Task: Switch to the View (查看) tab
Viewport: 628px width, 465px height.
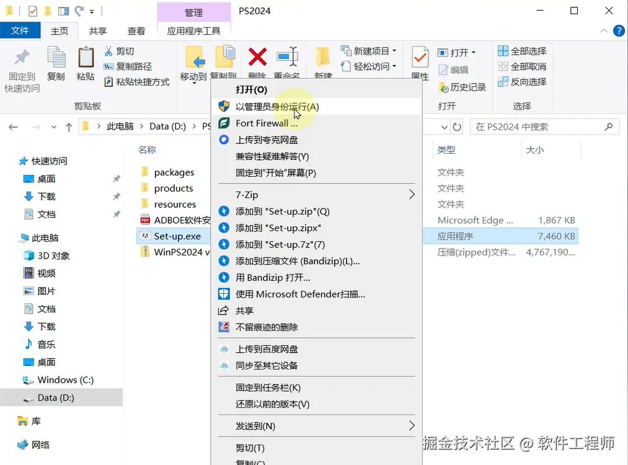Action: pyautogui.click(x=136, y=31)
